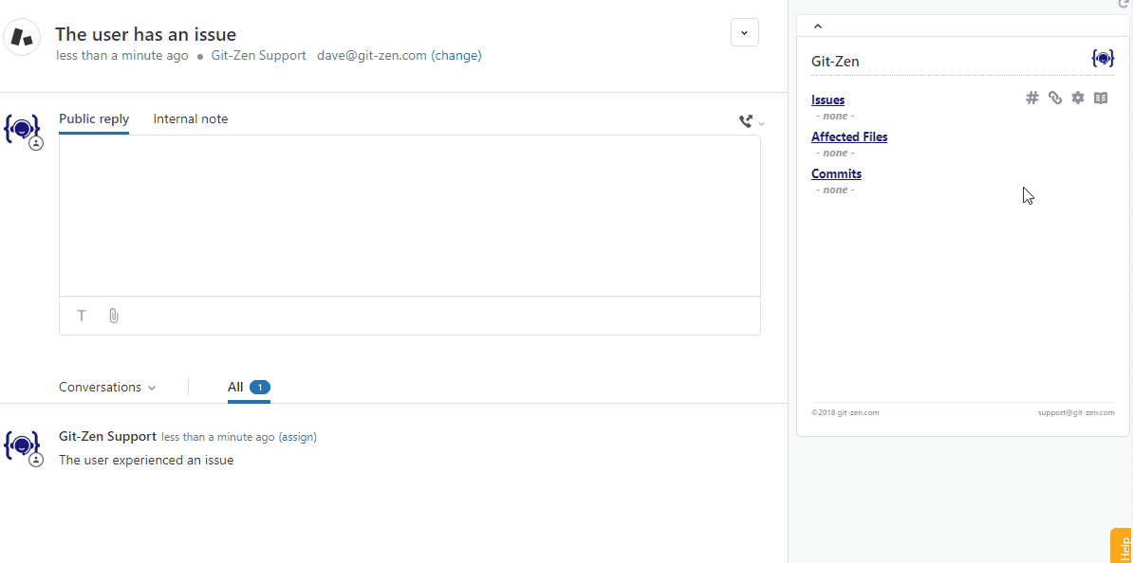
Task: Click the support@git-zen.com email link
Action: coord(1076,413)
